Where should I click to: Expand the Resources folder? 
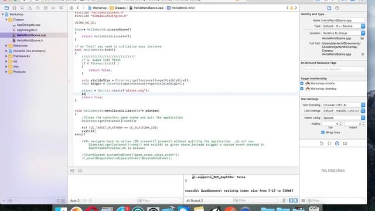[x=6, y=46]
